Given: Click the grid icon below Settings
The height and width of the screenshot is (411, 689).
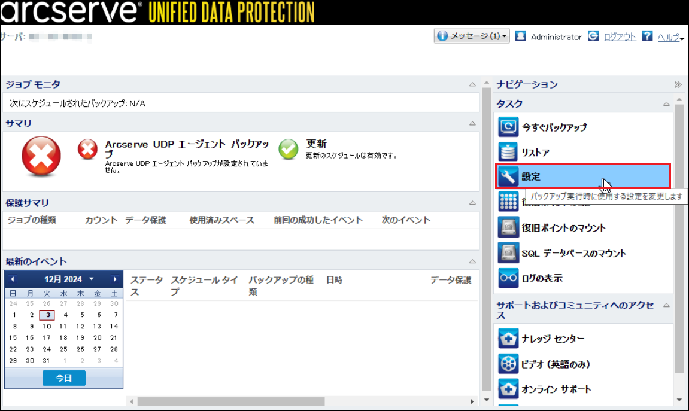Looking at the screenshot, I should coord(508,202).
